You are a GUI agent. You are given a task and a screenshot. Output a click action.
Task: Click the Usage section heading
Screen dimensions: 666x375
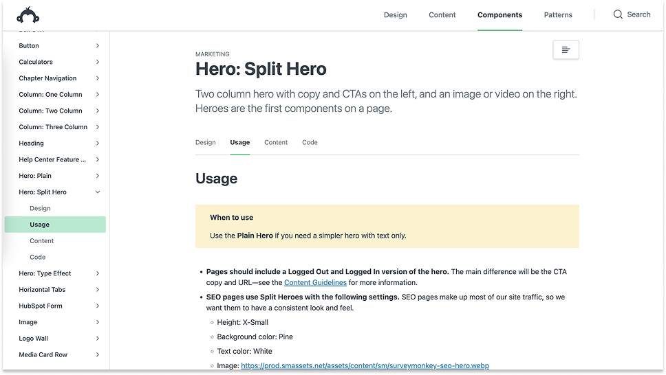point(216,179)
